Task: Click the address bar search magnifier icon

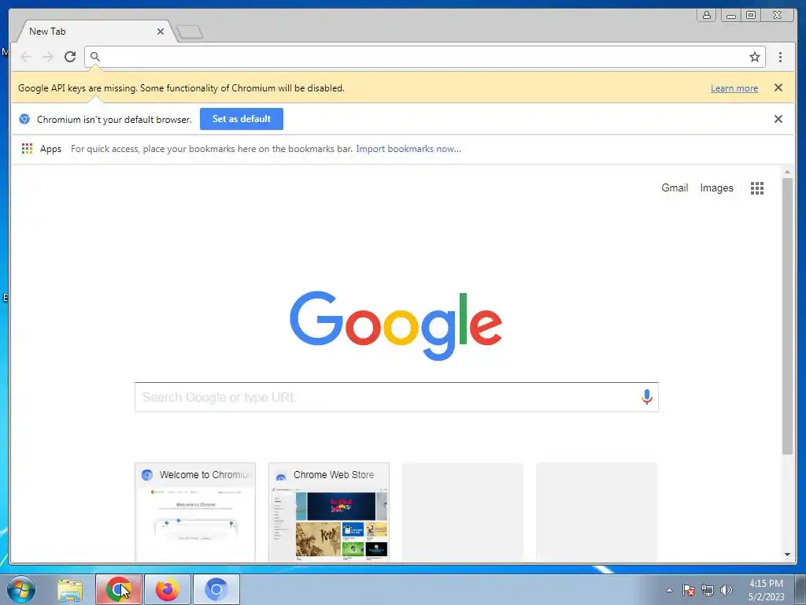Action: pyautogui.click(x=95, y=57)
